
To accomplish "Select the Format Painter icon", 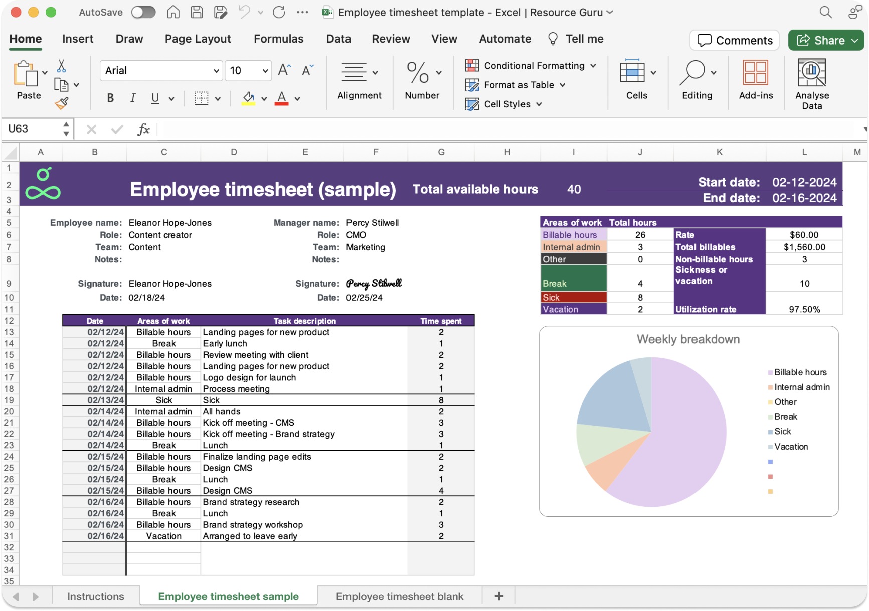I will (x=61, y=103).
